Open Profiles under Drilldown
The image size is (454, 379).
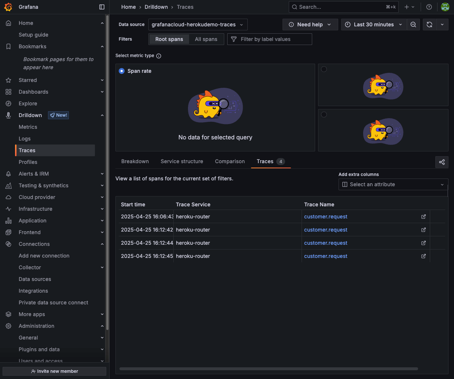(x=28, y=162)
